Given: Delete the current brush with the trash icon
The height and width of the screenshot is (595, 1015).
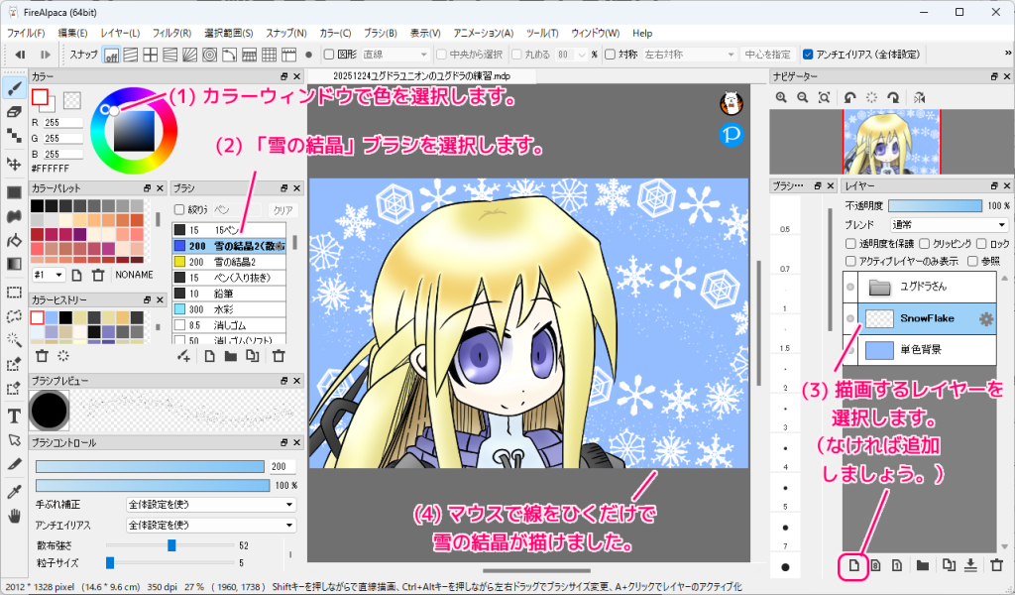Looking at the screenshot, I should (279, 353).
